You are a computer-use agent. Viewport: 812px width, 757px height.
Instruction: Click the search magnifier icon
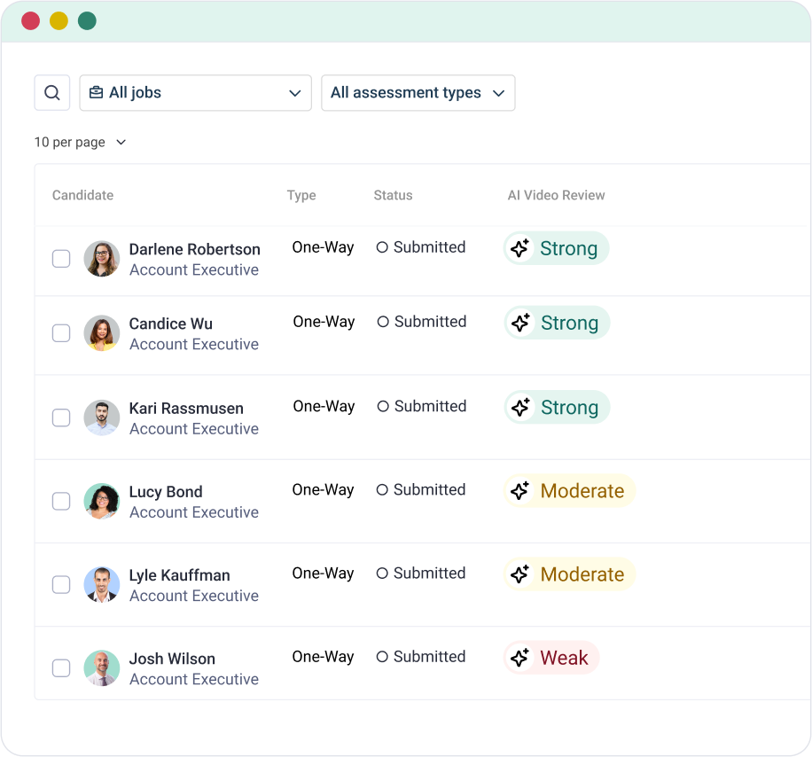[51, 93]
